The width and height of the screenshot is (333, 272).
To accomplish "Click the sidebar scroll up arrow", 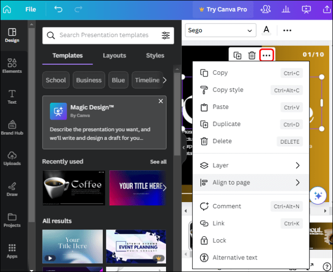I will click(32, 25).
